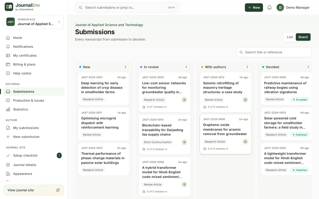Click Published badge on JAST-2026-0004 card

(300, 170)
